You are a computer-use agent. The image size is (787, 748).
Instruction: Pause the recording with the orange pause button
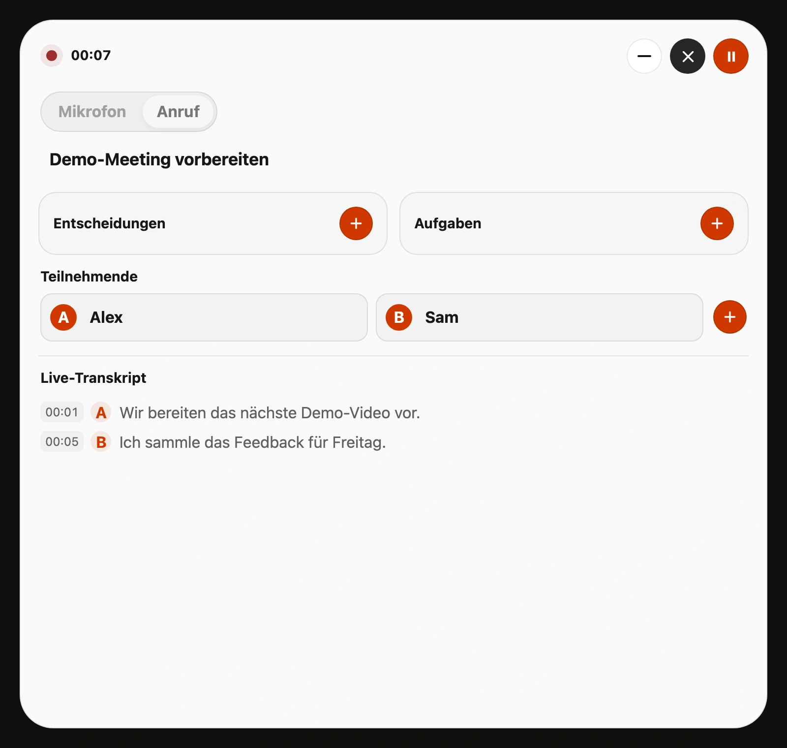[x=731, y=56]
